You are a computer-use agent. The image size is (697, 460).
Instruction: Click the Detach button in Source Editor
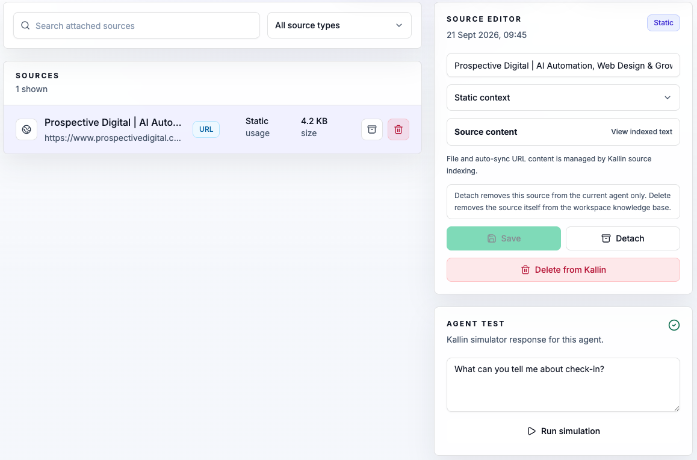coord(623,238)
